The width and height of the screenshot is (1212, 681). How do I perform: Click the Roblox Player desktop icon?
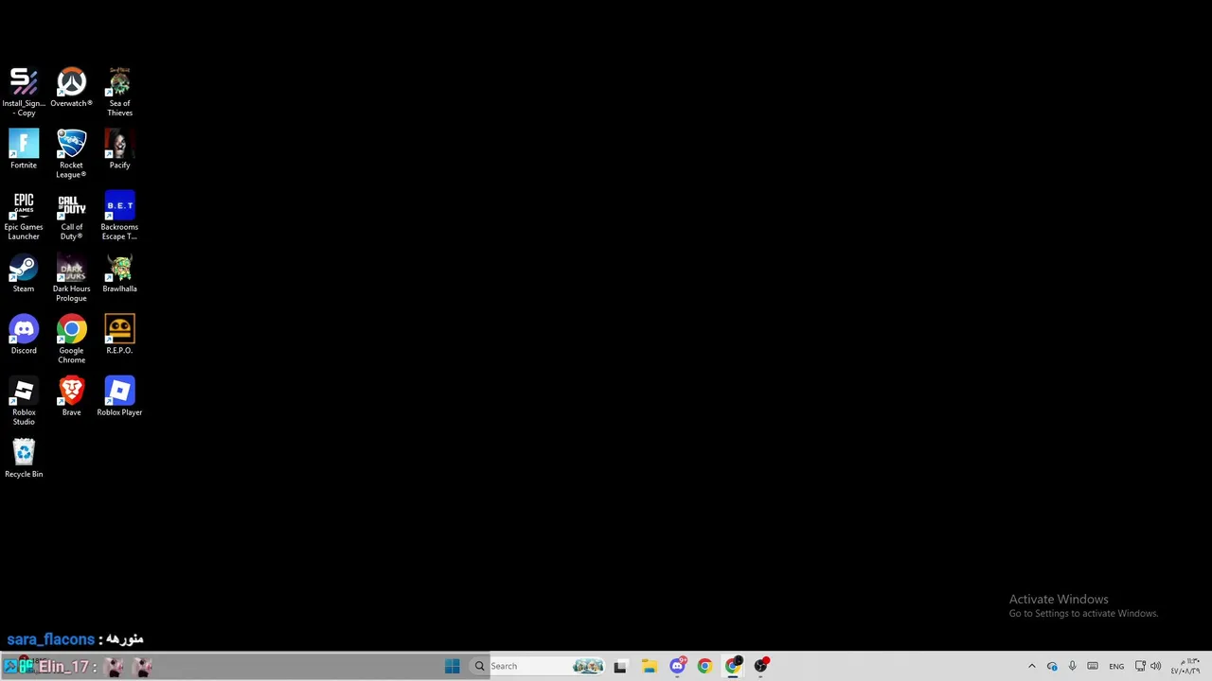tap(119, 396)
